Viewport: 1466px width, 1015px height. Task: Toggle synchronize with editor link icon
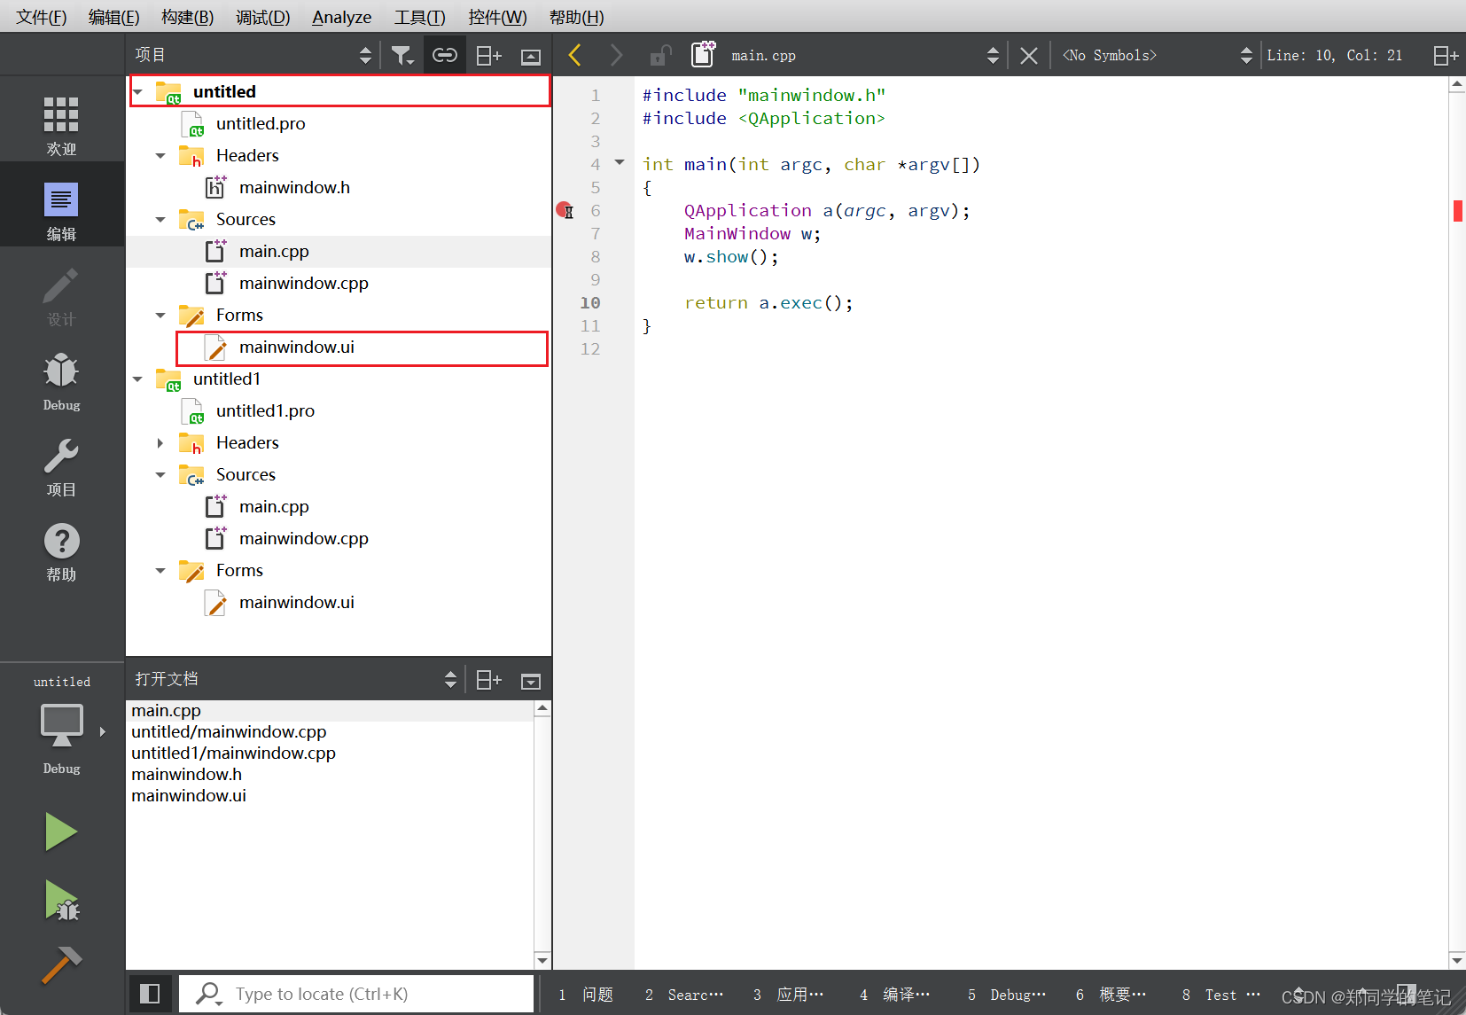coord(445,56)
